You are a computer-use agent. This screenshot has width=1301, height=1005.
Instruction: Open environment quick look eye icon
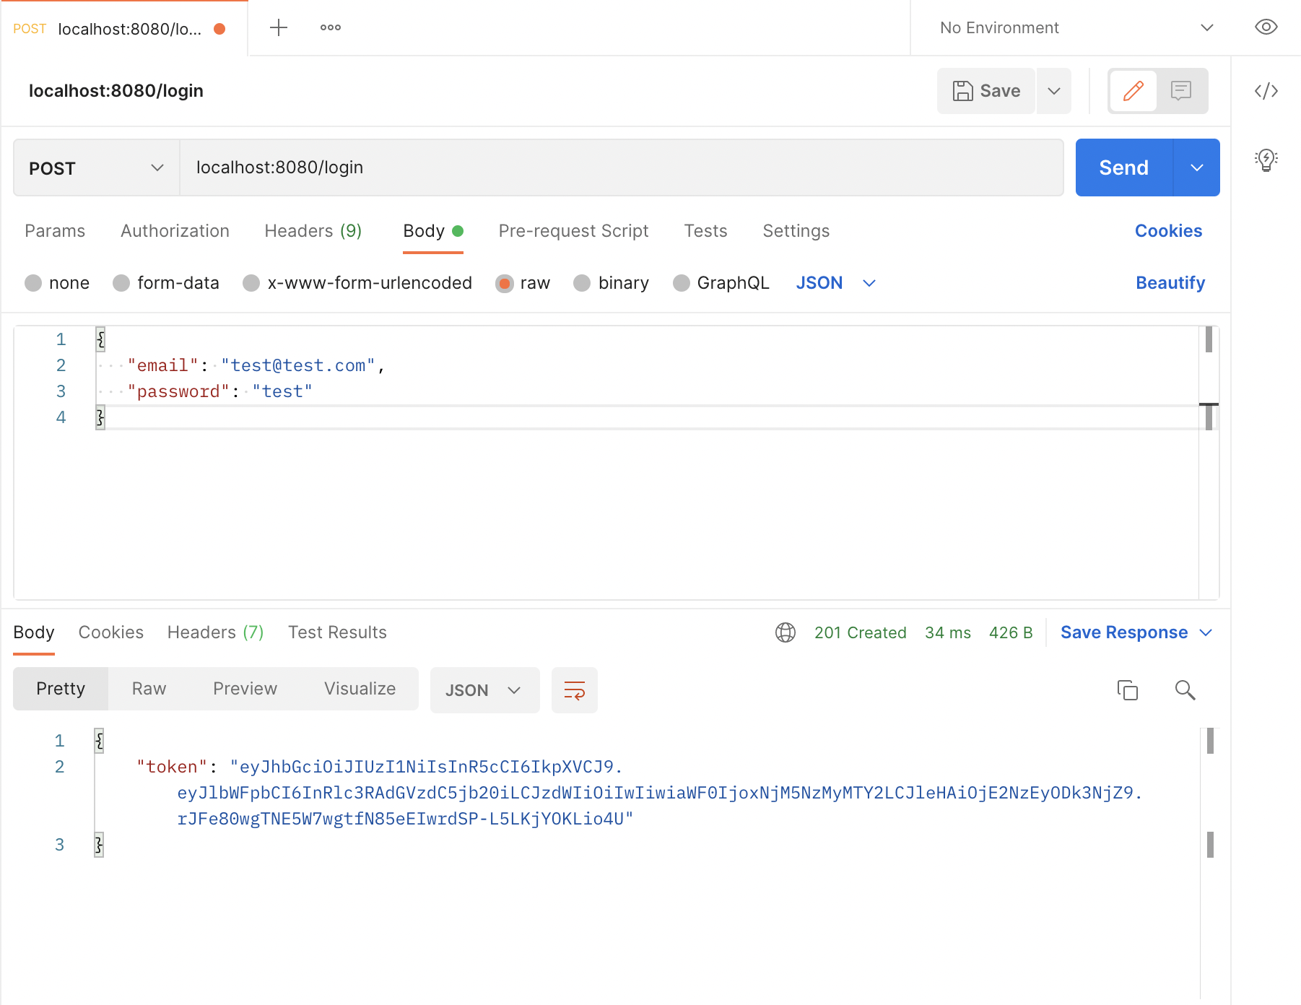click(1266, 27)
